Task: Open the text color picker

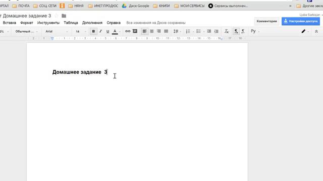Action: pyautogui.click(x=115, y=31)
